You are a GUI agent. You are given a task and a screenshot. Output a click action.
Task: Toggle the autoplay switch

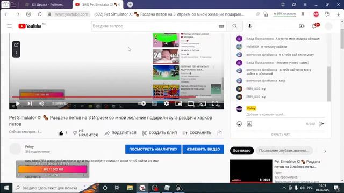142,103
